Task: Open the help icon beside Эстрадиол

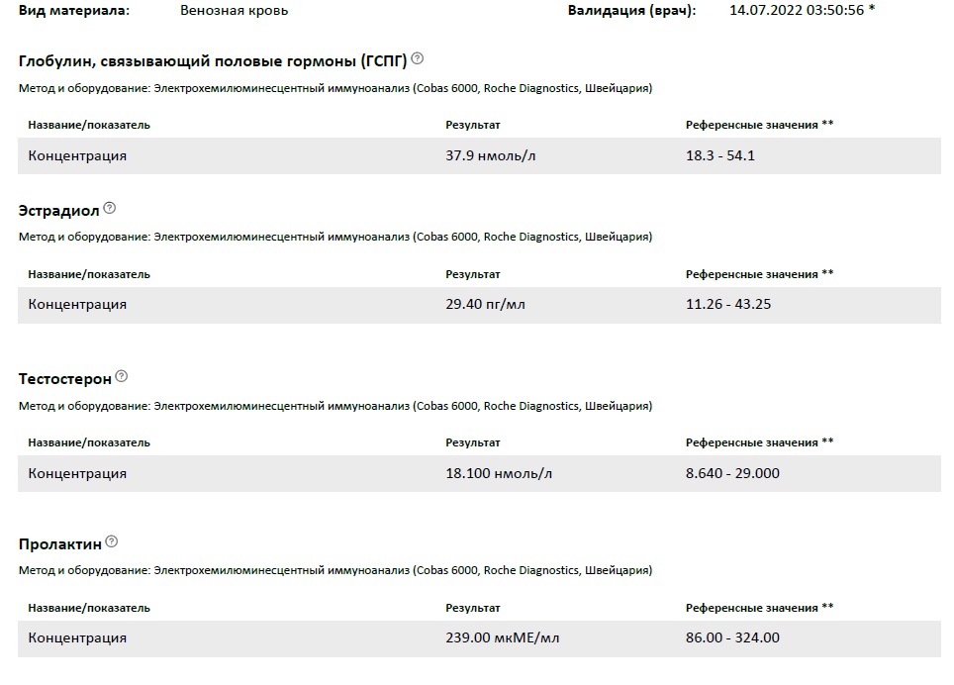Action: (110, 208)
